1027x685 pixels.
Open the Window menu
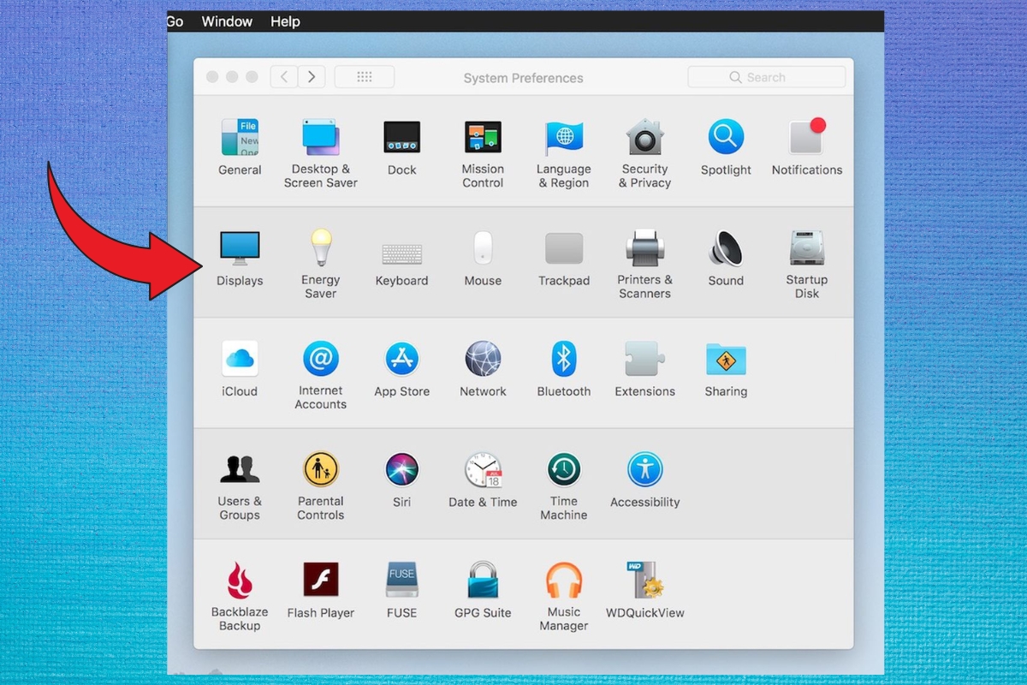pos(227,21)
